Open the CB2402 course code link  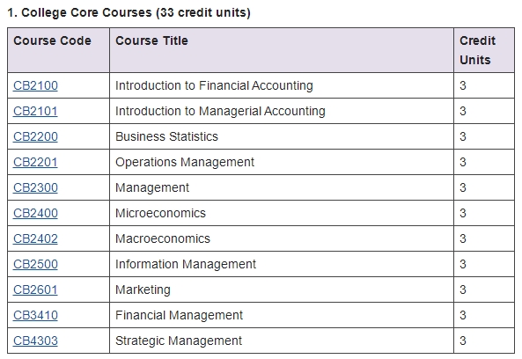[x=35, y=238]
